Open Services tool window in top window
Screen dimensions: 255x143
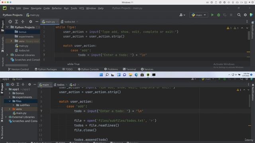coord(147,69)
